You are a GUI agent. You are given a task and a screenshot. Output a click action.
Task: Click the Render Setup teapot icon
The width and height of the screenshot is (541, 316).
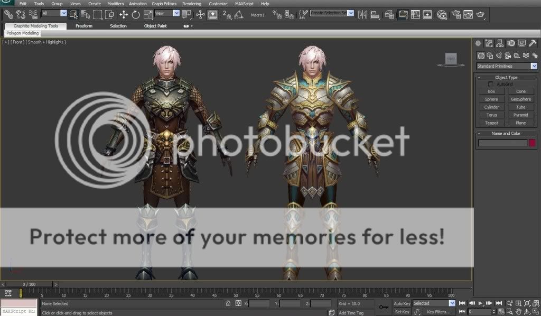coord(455,14)
